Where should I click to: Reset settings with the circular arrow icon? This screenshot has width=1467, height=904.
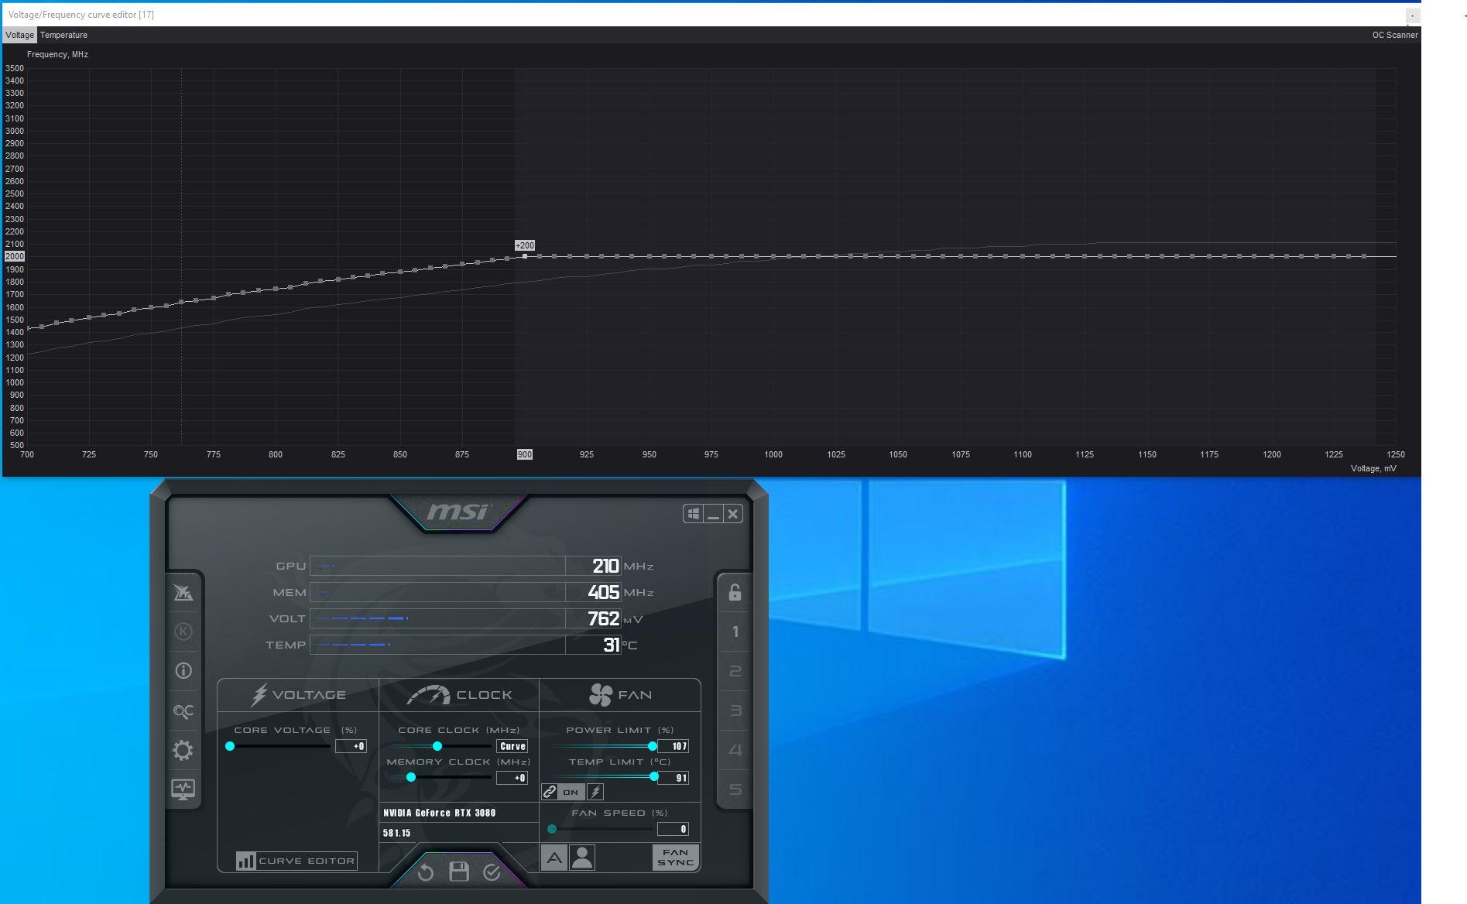pyautogui.click(x=426, y=873)
